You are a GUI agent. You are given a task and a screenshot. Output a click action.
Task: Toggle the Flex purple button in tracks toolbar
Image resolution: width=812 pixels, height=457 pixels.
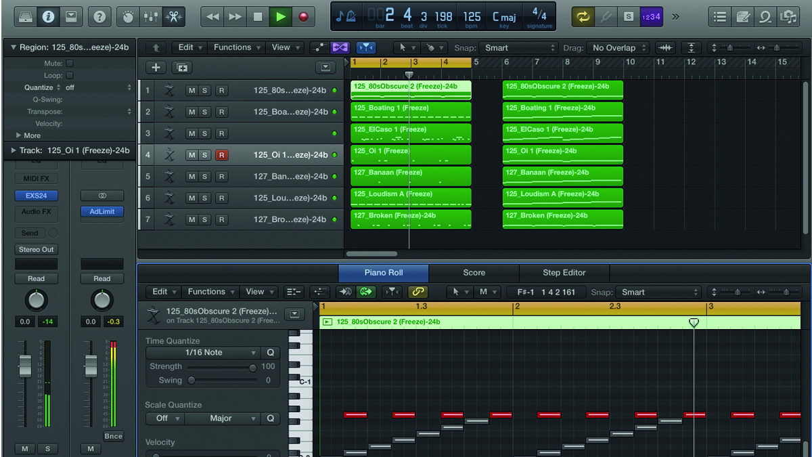340,47
